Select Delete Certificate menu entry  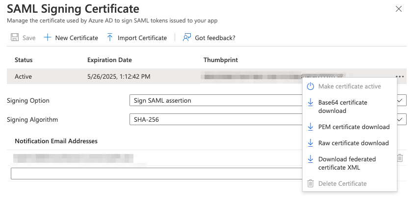[350, 183]
